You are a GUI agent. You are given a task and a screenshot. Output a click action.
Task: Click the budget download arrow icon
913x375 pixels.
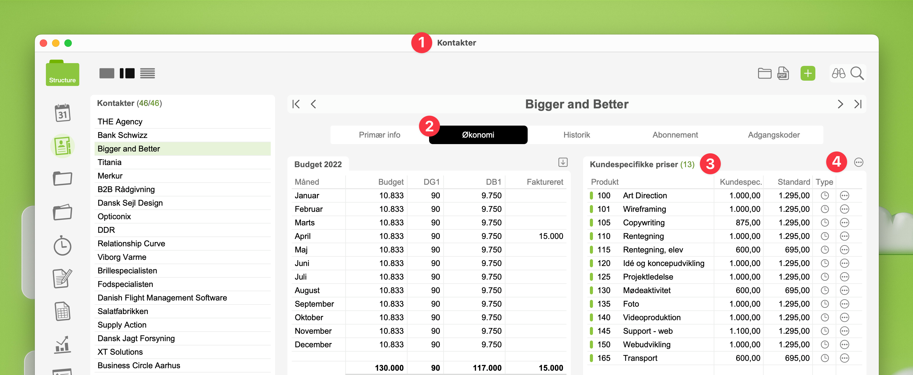click(562, 162)
